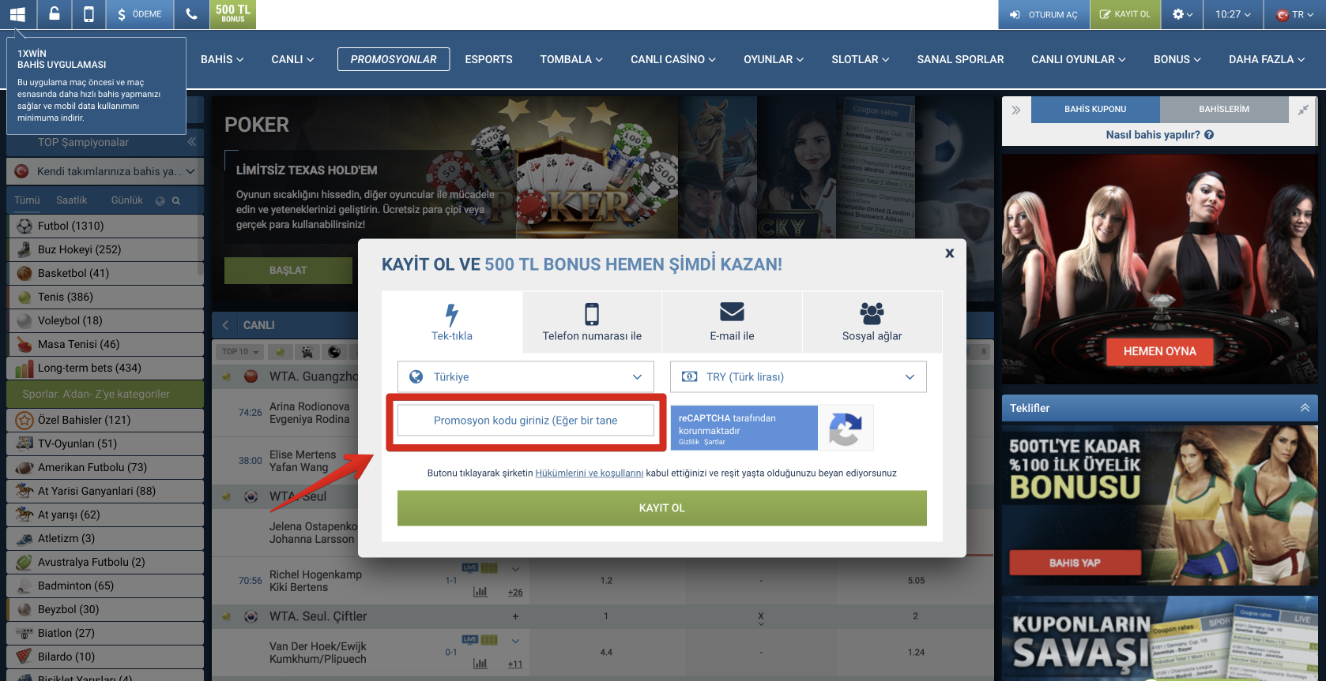Screen dimensions: 1326x681
Task: Click the Futbol soccer ball icon
Action: [24, 226]
